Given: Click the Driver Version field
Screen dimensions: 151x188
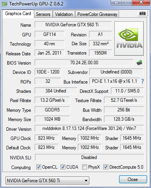Looking at the screenshot, I should pyautogui.click(x=89, y=128).
